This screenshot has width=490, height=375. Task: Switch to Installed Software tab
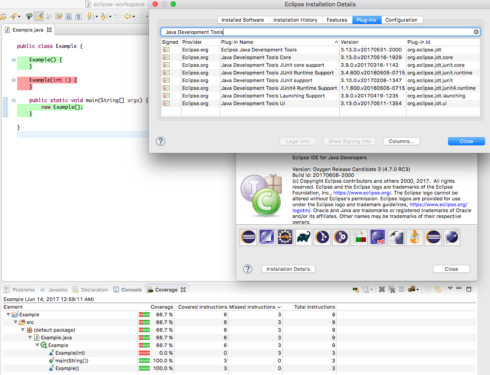coord(243,20)
